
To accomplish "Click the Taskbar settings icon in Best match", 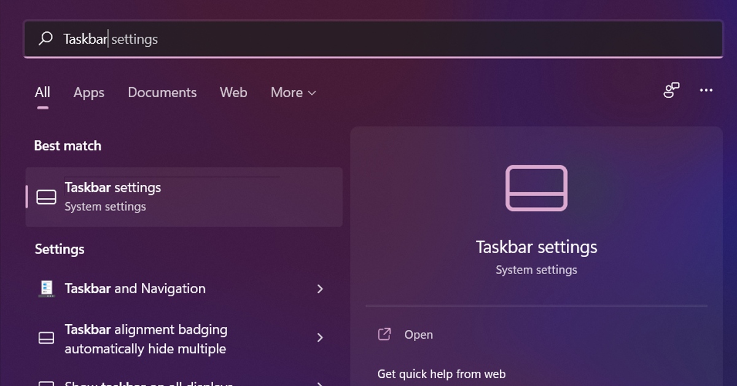I will pos(45,197).
